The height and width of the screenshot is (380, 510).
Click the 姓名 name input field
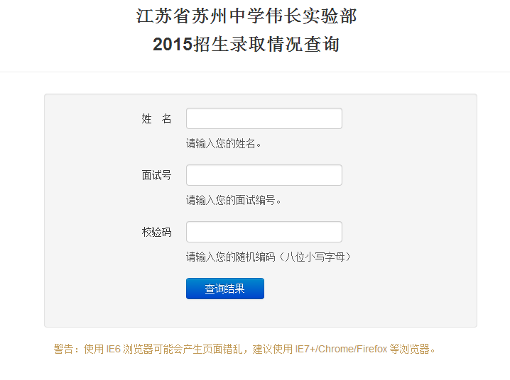coord(264,118)
